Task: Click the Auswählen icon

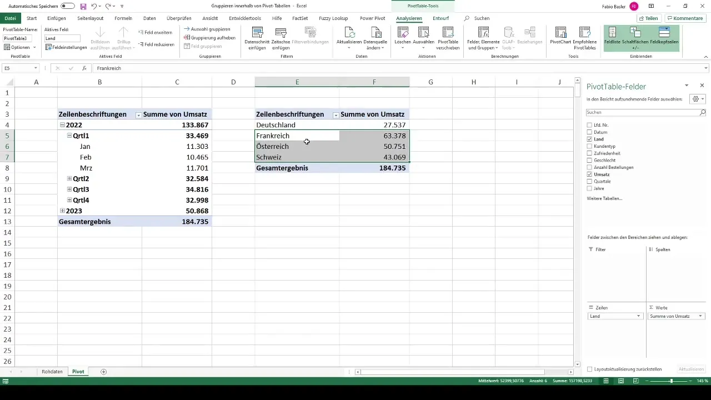Action: (x=423, y=38)
